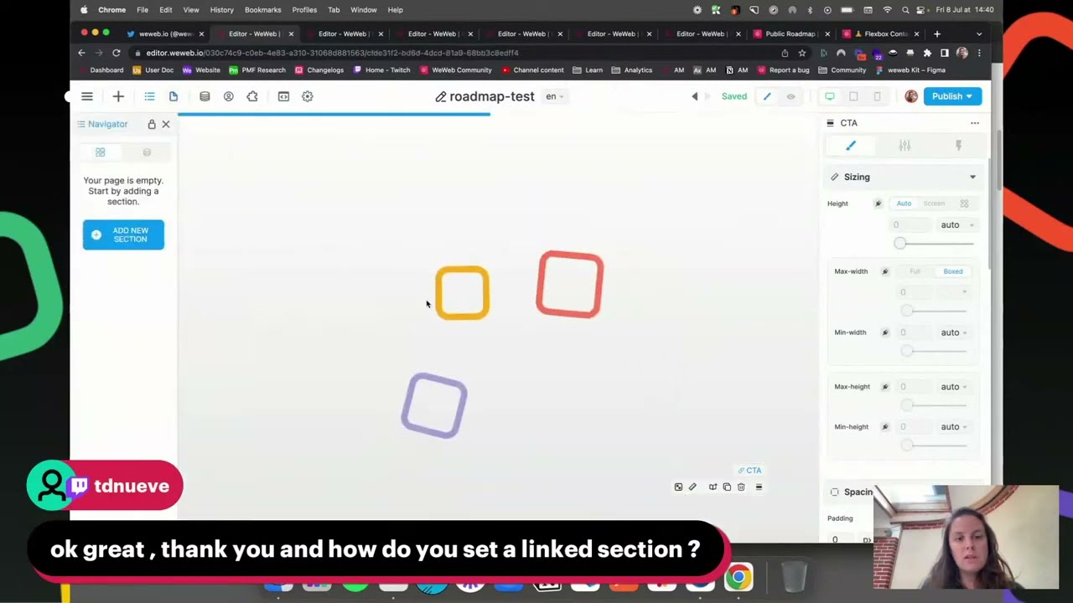Open the Min-height unit auto dropdown
Viewport: 1073px width, 603px height.
pos(954,427)
